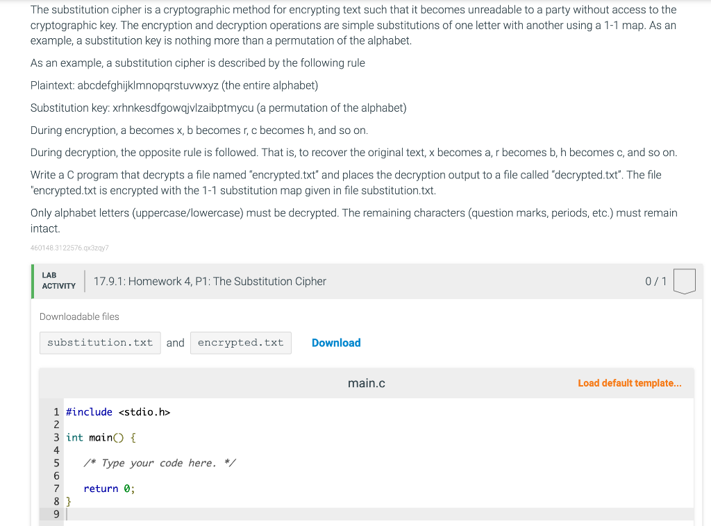711x526 pixels.
Task: Click the LAB ACTIVITY label
Action: pos(58,280)
